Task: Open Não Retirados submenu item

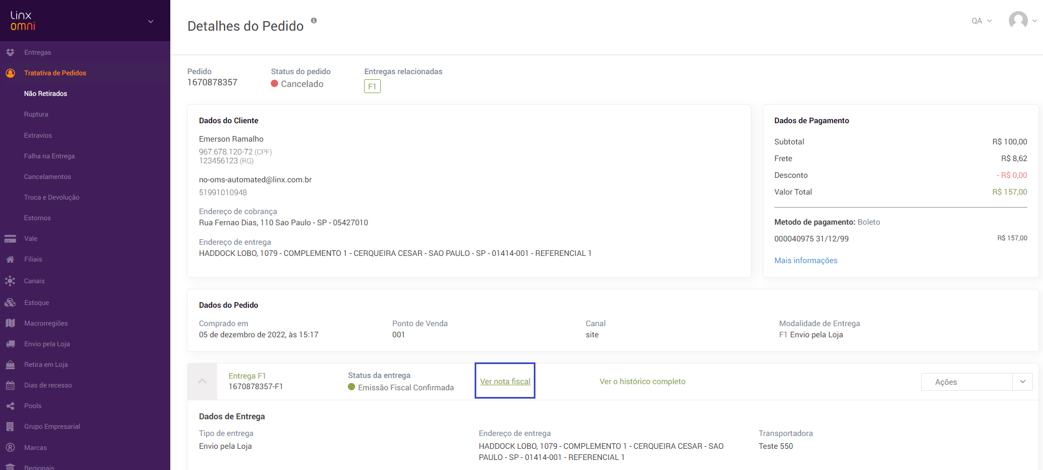Action: point(45,94)
